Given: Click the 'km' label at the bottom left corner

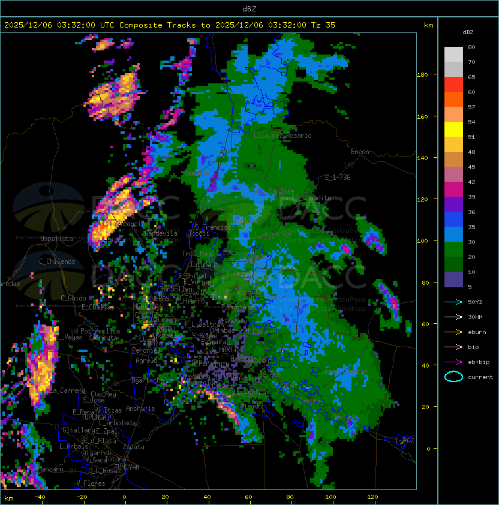Looking at the screenshot, I should pyautogui.click(x=9, y=498).
